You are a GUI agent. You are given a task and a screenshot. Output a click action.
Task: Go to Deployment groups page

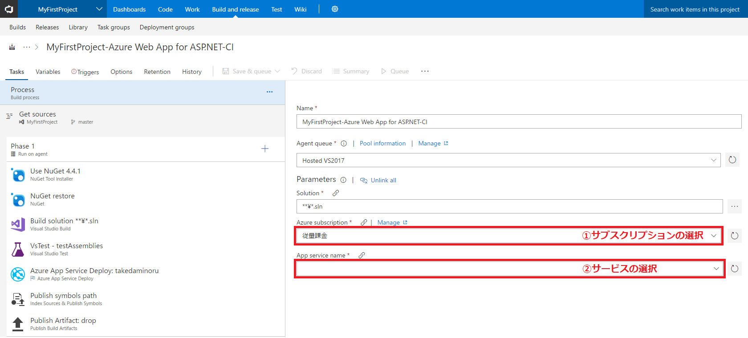(x=167, y=27)
